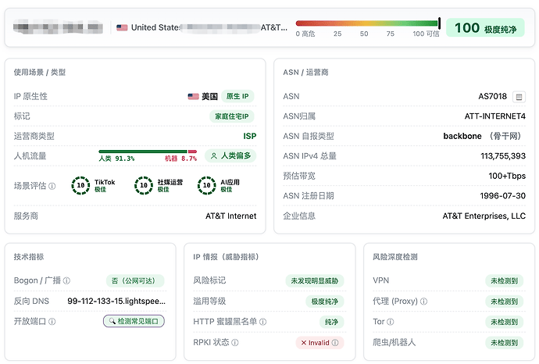Click the 50 tick label on score bar

364,34
